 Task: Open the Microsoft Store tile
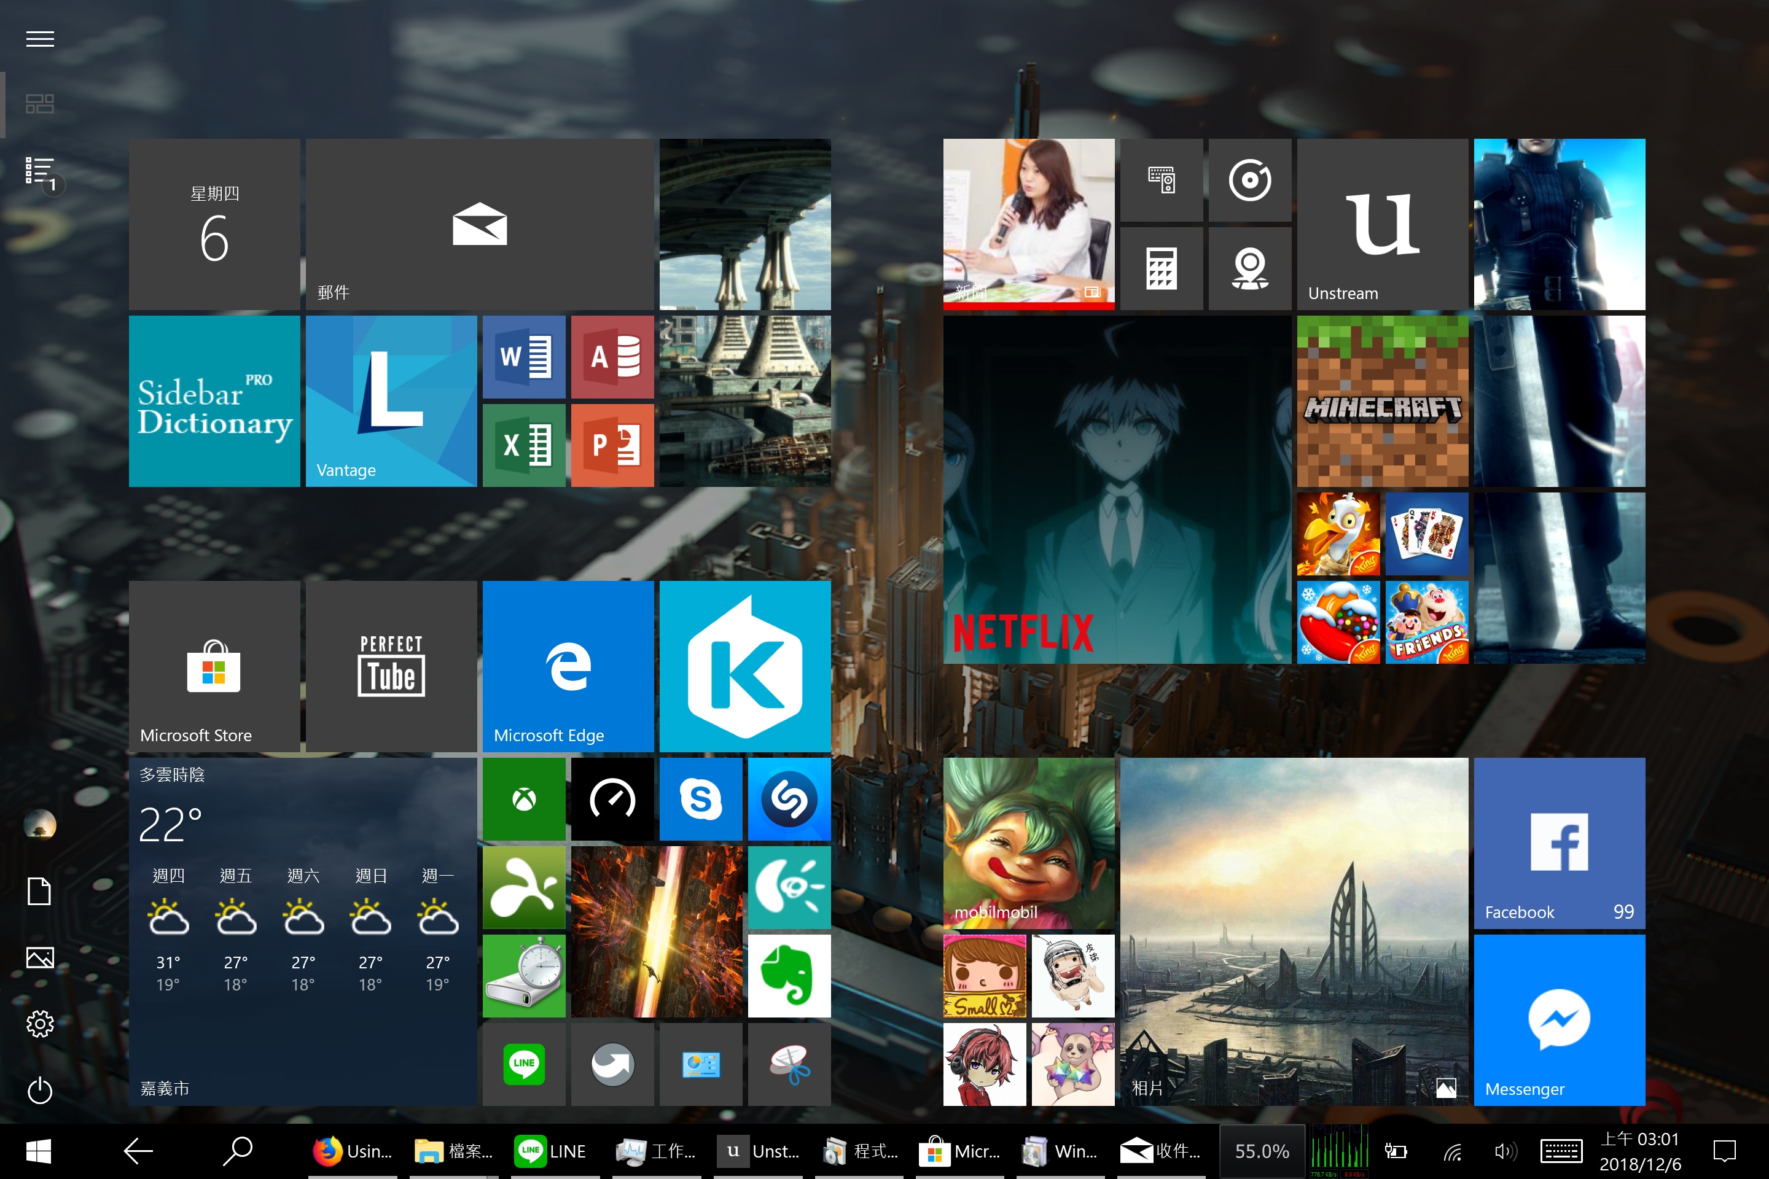(214, 666)
